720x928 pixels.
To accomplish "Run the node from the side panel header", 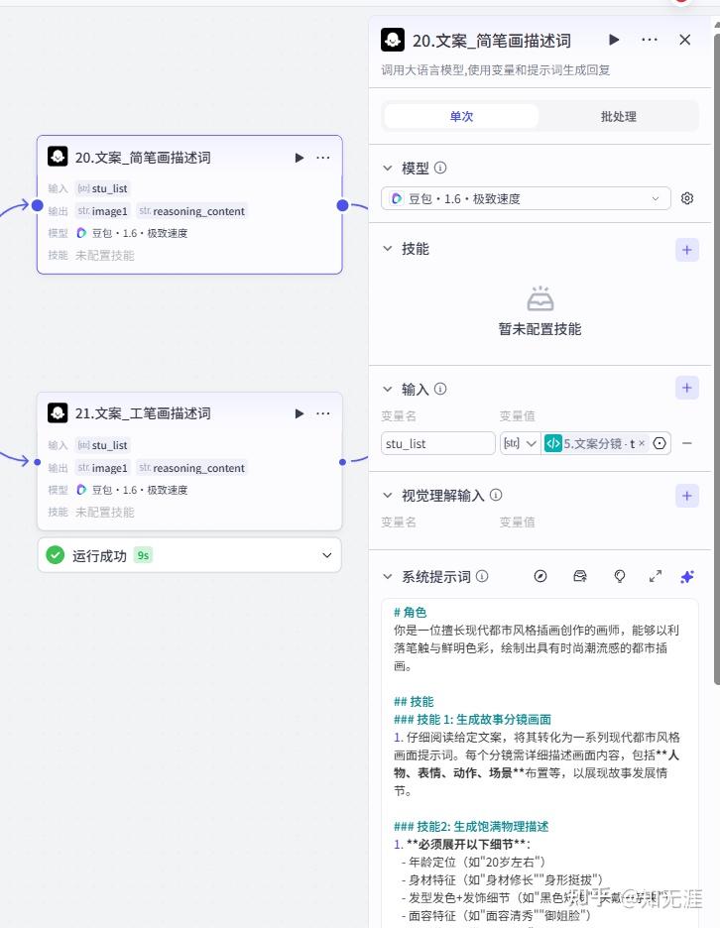I will [614, 40].
